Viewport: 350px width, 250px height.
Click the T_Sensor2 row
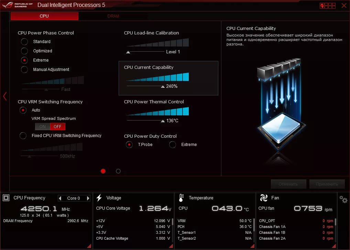(x=215, y=238)
